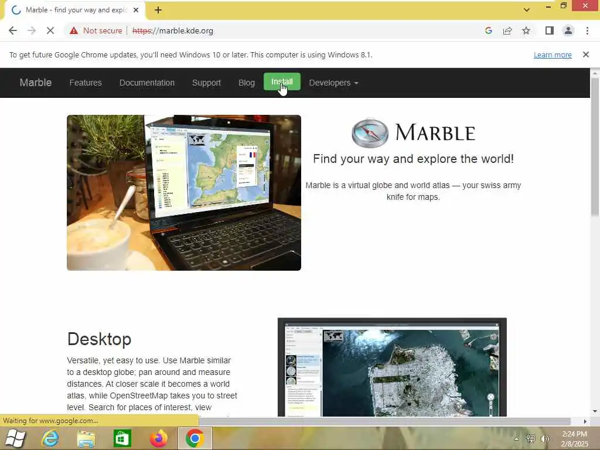
Task: Click the San Francisco satellite screenshot
Action: (392, 367)
